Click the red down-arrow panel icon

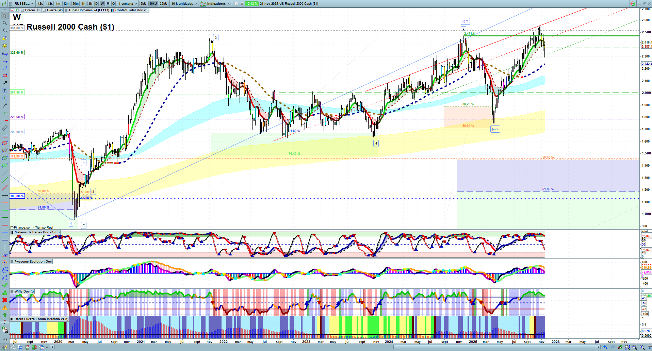12,10
